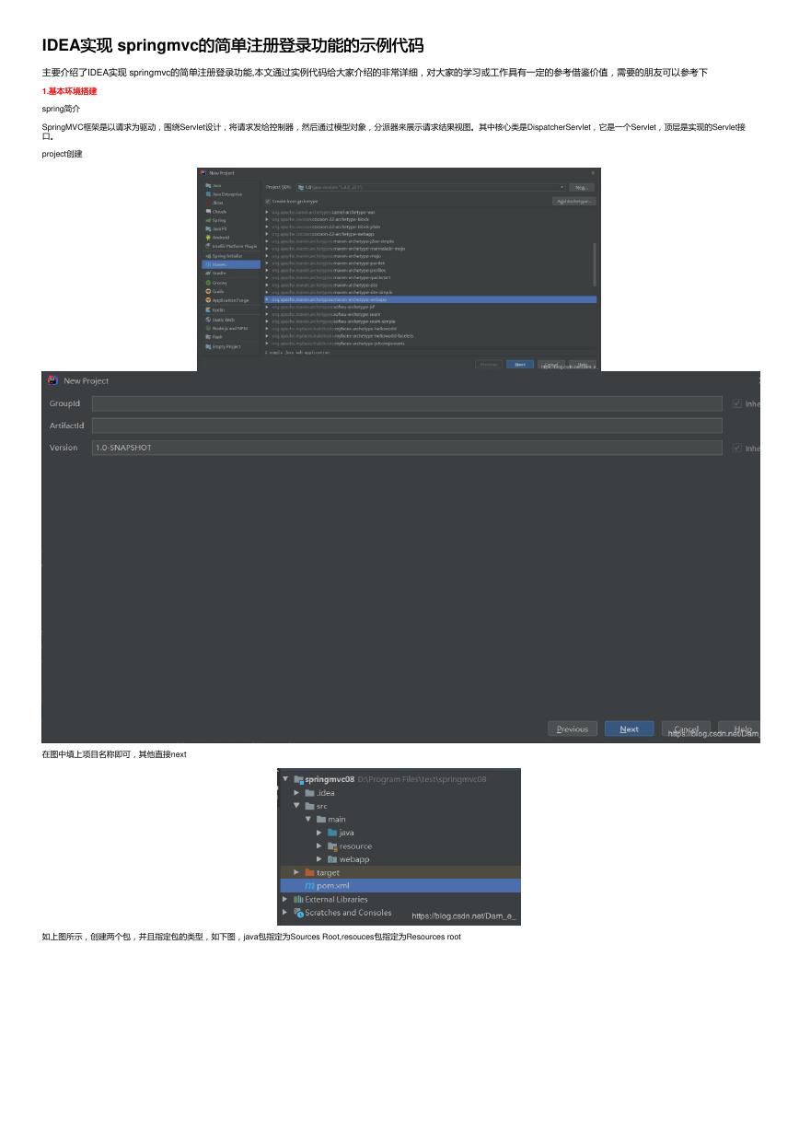The width and height of the screenshot is (799, 1131).
Task: Expand the webapp folder arrow
Action: [x=319, y=859]
